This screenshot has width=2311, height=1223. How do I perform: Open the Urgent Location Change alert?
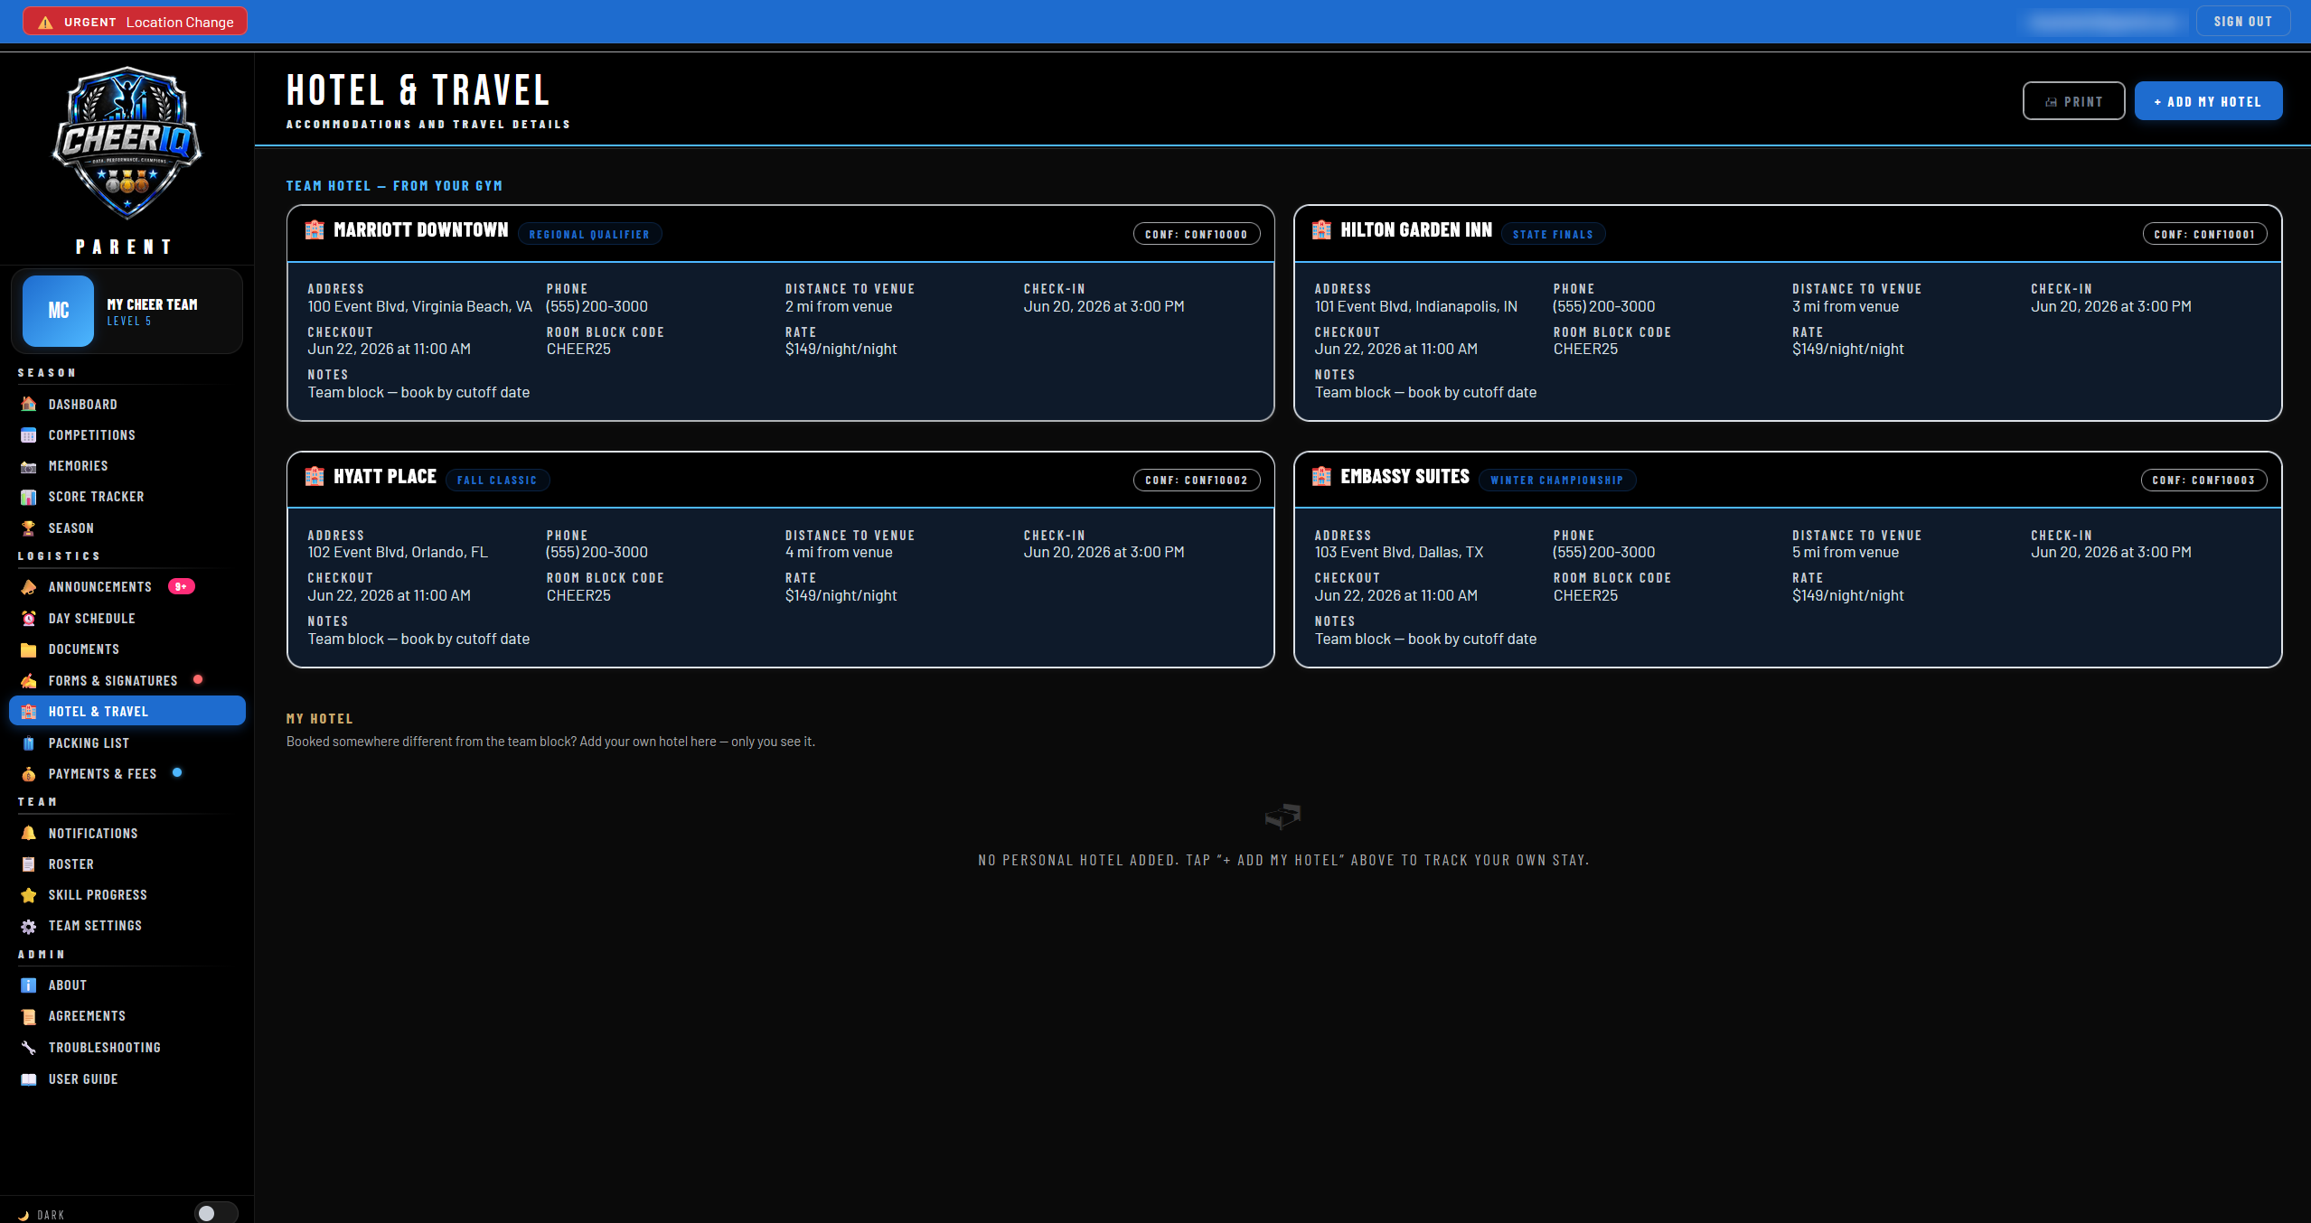coord(135,22)
